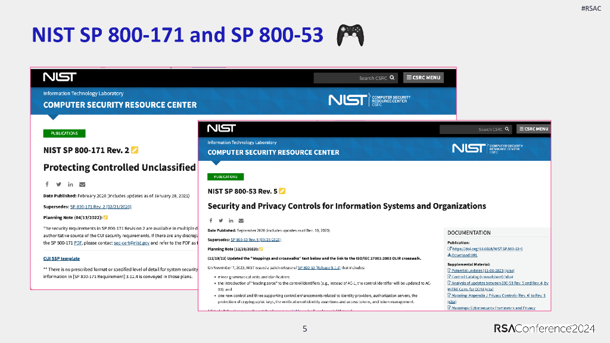Click Twitter share icon under SP 800-171 title

(x=58, y=184)
